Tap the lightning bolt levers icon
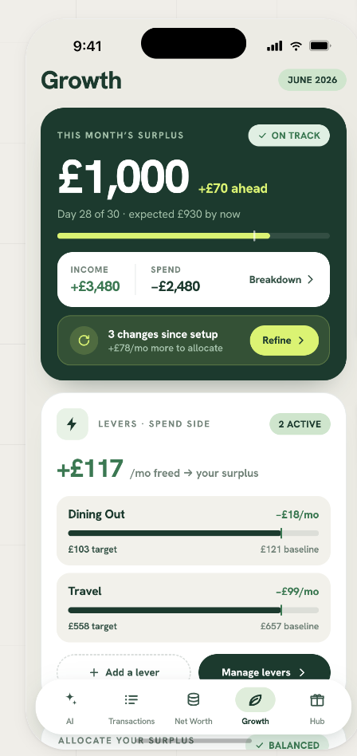 (73, 424)
